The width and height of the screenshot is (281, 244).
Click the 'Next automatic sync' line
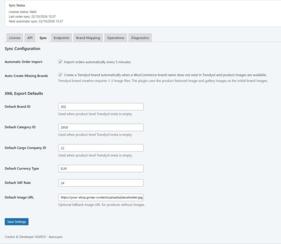click(36, 21)
